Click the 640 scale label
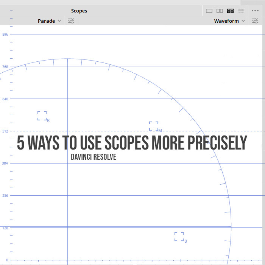 point(5,99)
